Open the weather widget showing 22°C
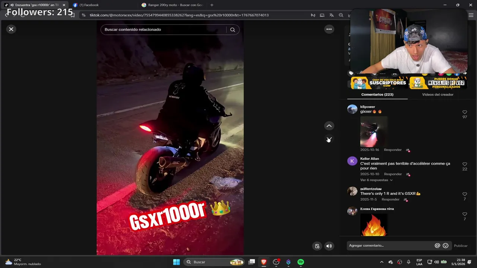 tap(23, 262)
